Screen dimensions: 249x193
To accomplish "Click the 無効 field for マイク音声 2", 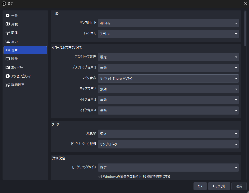I will tap(168, 89).
